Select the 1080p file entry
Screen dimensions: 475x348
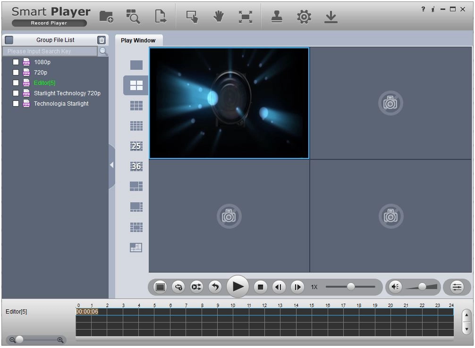pos(42,62)
